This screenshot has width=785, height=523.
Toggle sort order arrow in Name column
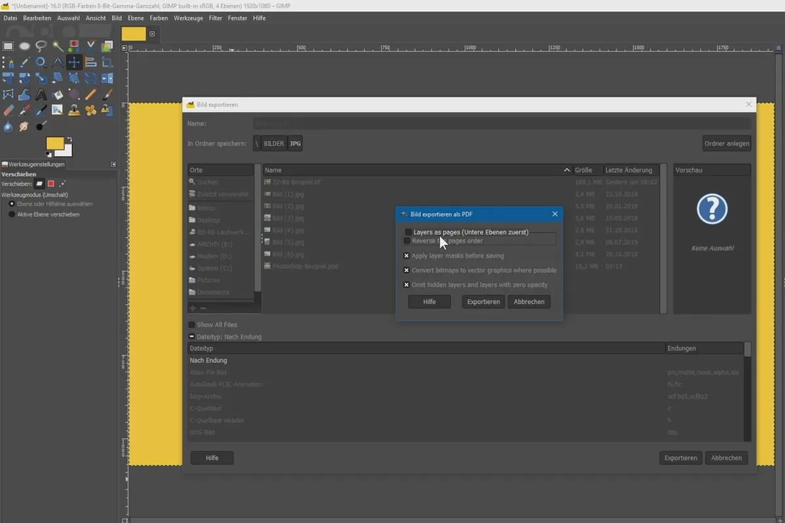(x=567, y=170)
